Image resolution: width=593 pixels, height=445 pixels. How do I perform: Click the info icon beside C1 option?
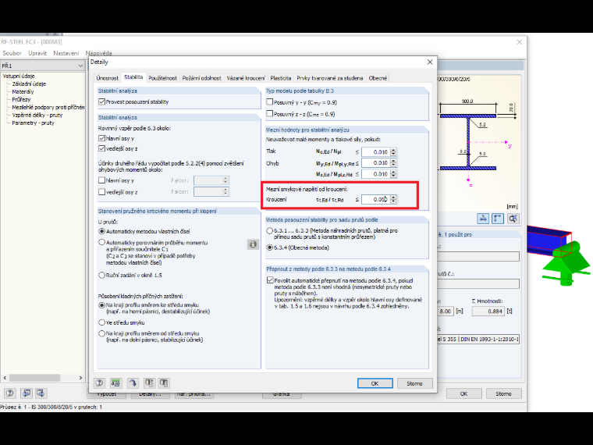click(x=253, y=244)
